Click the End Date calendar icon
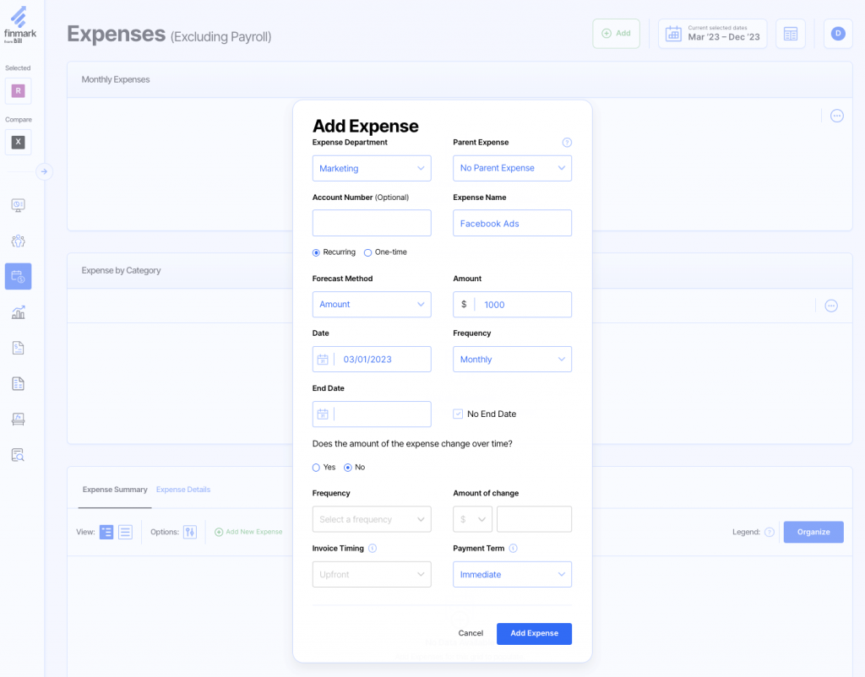This screenshot has width=865, height=677. pyautogui.click(x=322, y=414)
